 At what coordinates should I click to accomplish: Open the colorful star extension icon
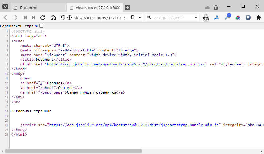pyautogui.click(x=237, y=17)
